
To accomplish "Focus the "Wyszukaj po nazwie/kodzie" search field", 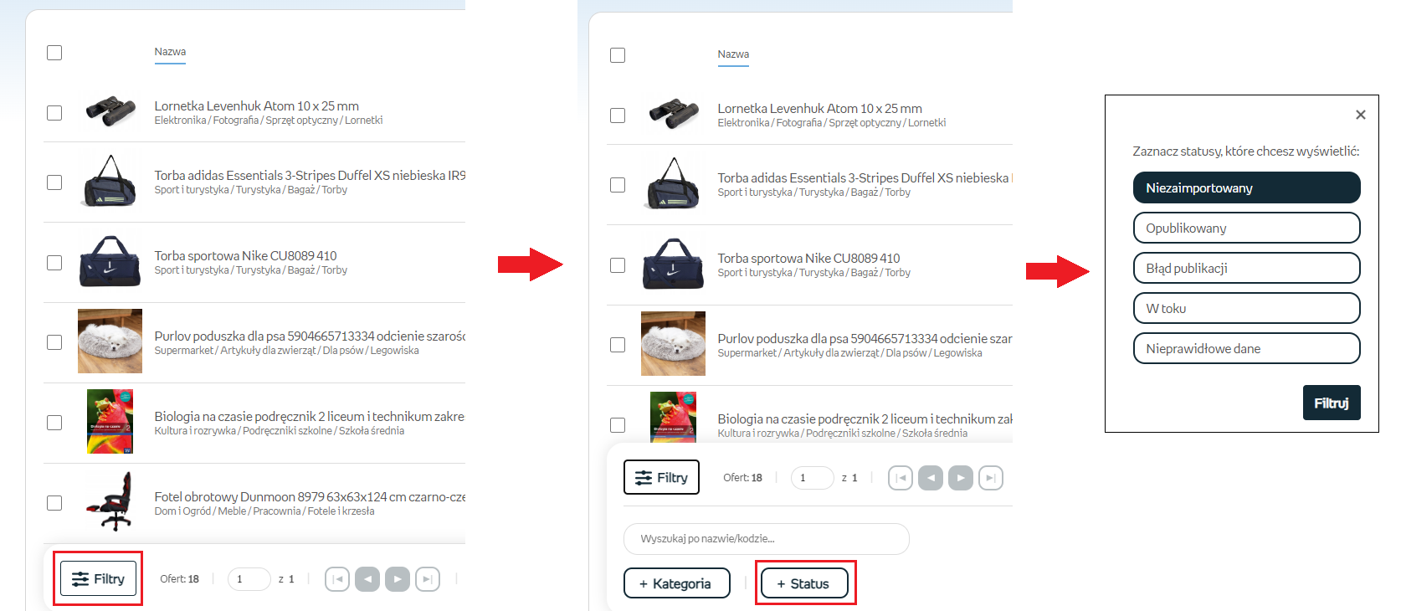I will click(x=766, y=539).
